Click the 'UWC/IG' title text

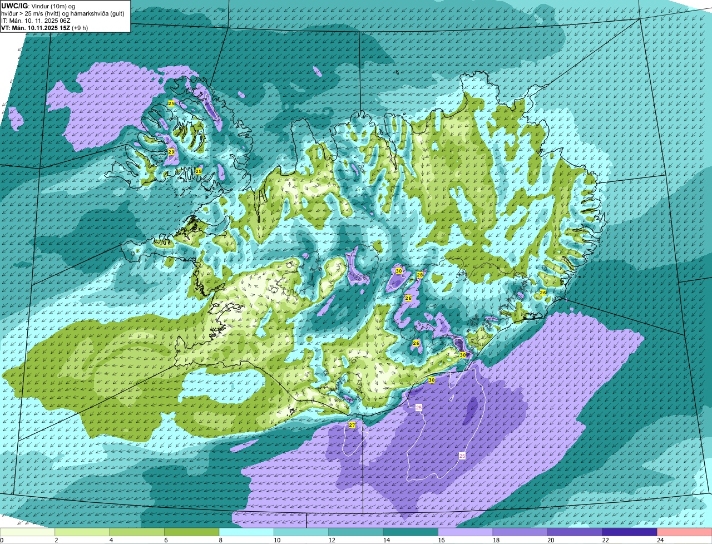(14, 6)
